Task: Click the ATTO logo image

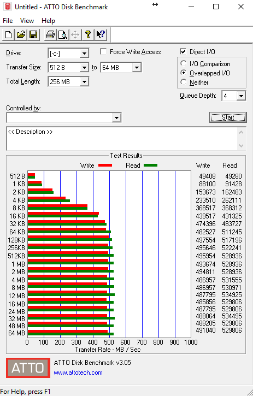Action: (28, 368)
